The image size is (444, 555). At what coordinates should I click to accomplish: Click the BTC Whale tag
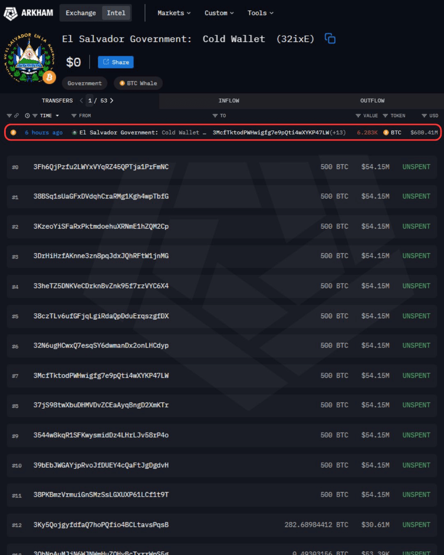(x=138, y=83)
